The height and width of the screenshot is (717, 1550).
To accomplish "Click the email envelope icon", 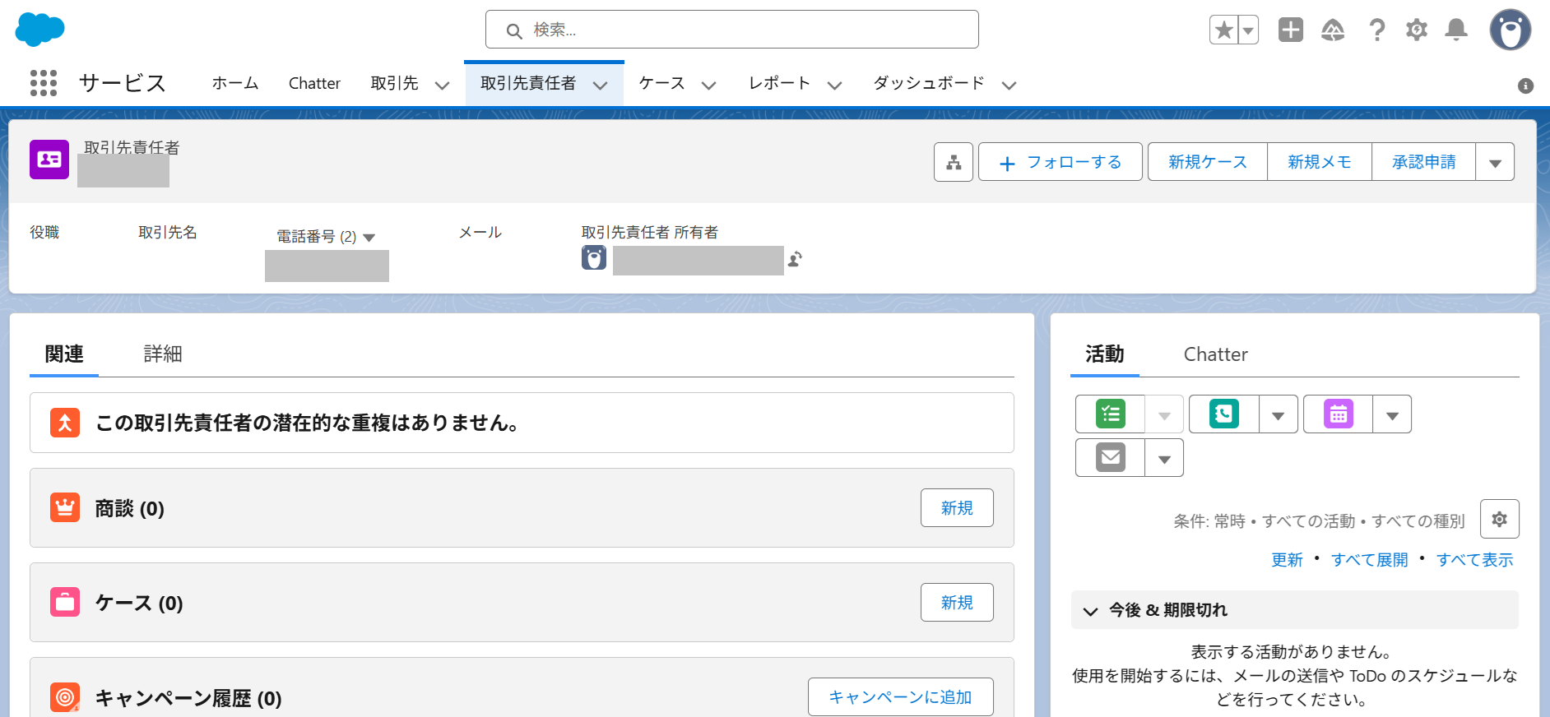I will coord(1111,457).
